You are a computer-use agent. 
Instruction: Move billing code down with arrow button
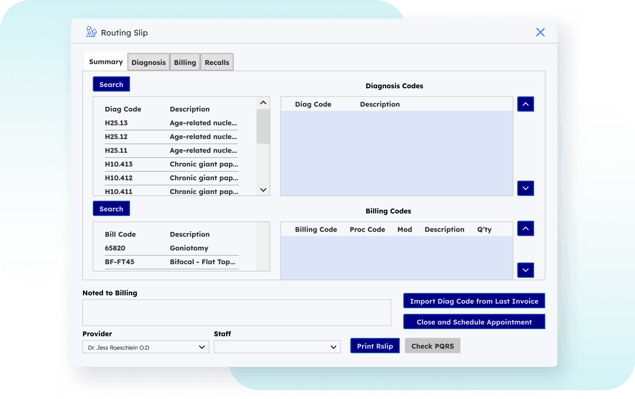click(x=525, y=270)
